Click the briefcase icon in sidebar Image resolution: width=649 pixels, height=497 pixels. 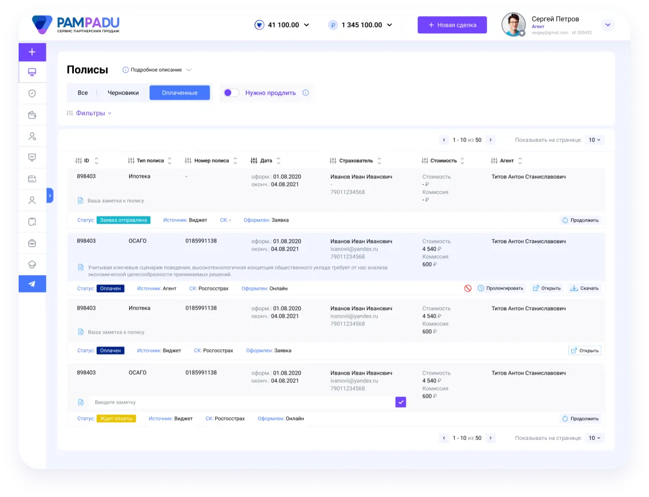[32, 243]
